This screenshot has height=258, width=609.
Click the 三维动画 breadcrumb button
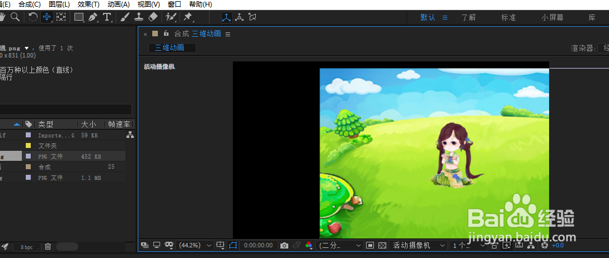172,48
